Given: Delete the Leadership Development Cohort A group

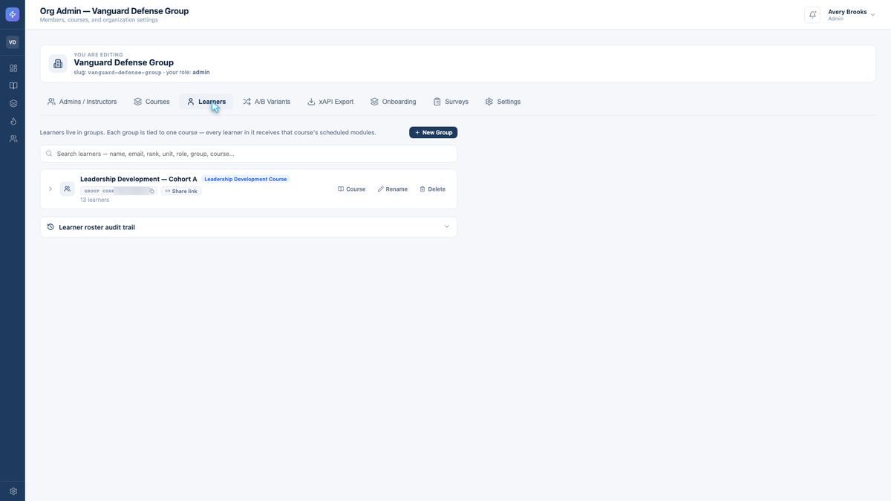Looking at the screenshot, I should (x=433, y=189).
